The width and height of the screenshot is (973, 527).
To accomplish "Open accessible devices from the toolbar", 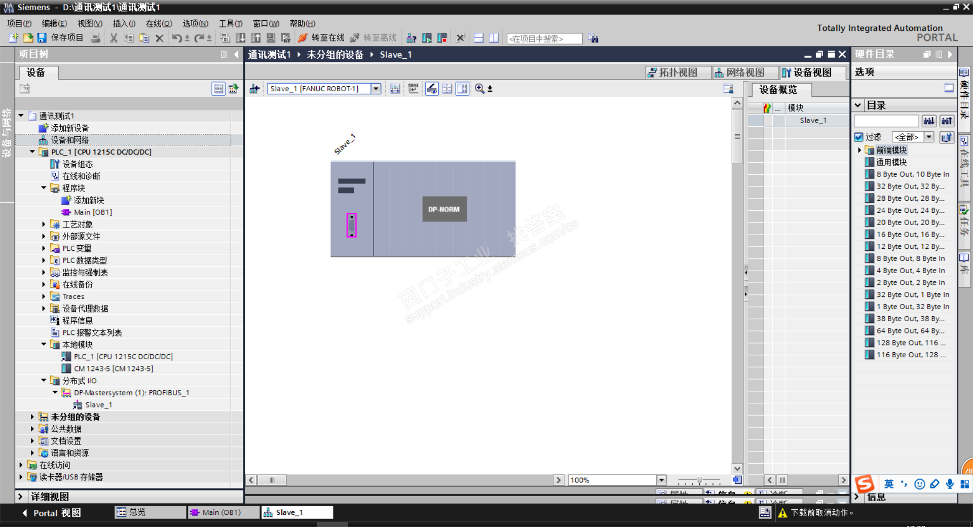I will pyautogui.click(x=411, y=38).
